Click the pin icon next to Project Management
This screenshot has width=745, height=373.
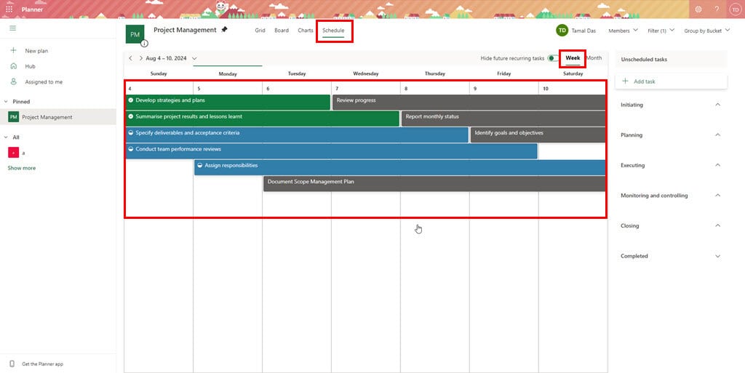(225, 30)
